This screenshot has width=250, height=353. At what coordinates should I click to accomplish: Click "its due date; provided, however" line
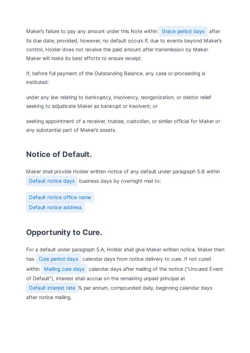coord(124,41)
